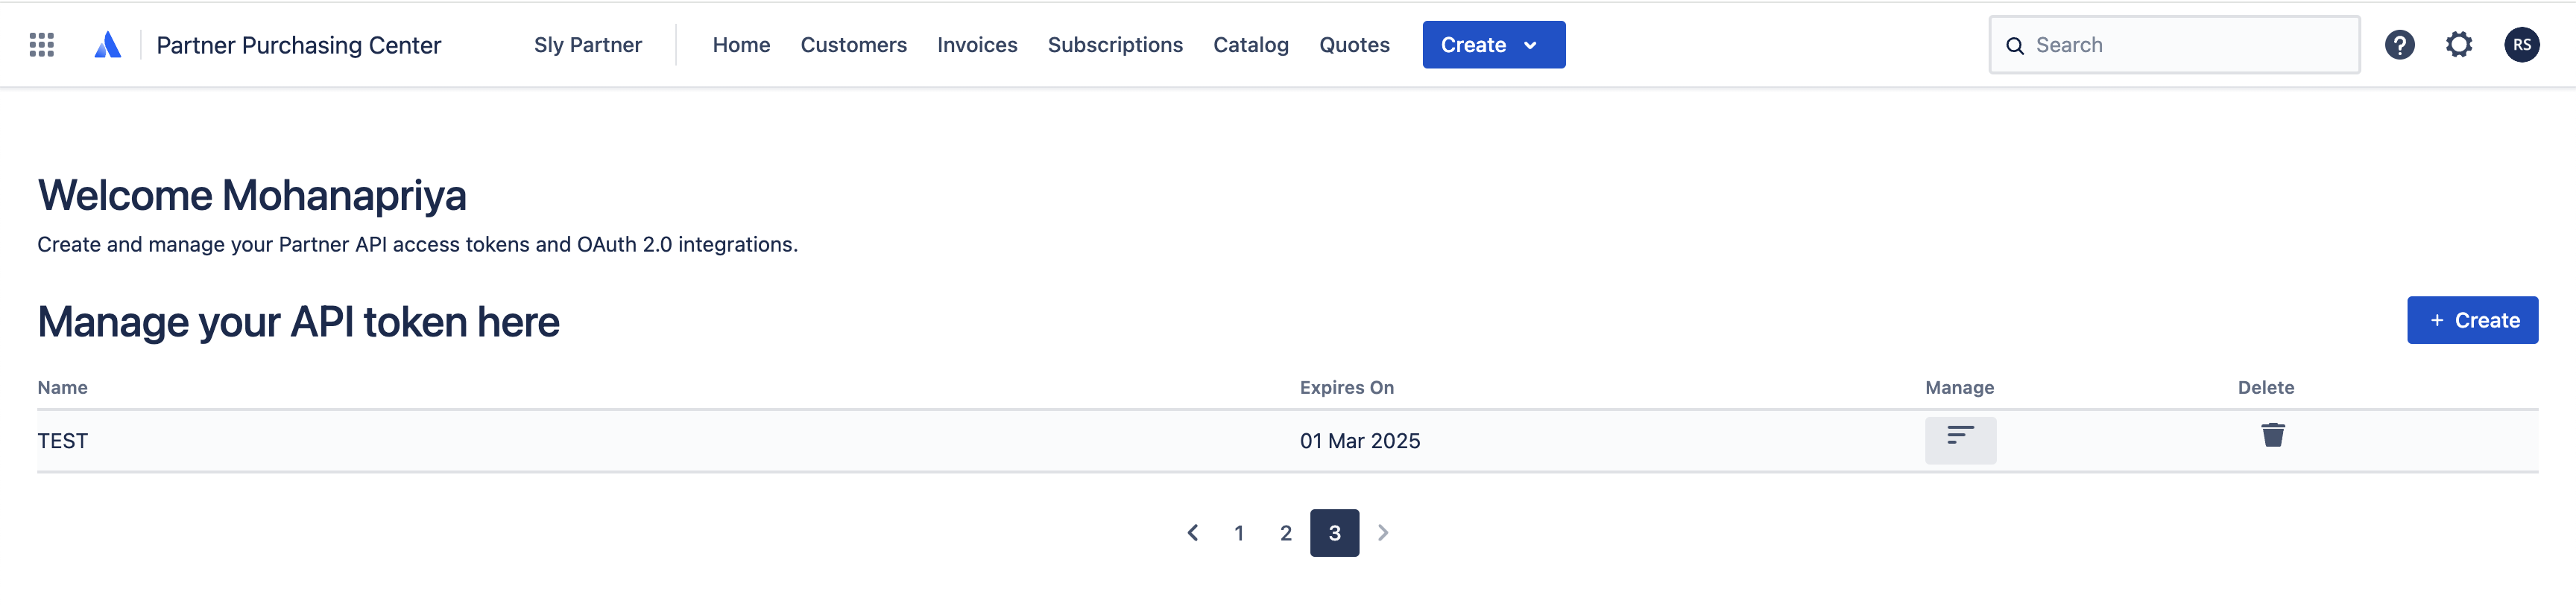2576x606 pixels.
Task: Click the Atlassian logo
Action: [109, 44]
